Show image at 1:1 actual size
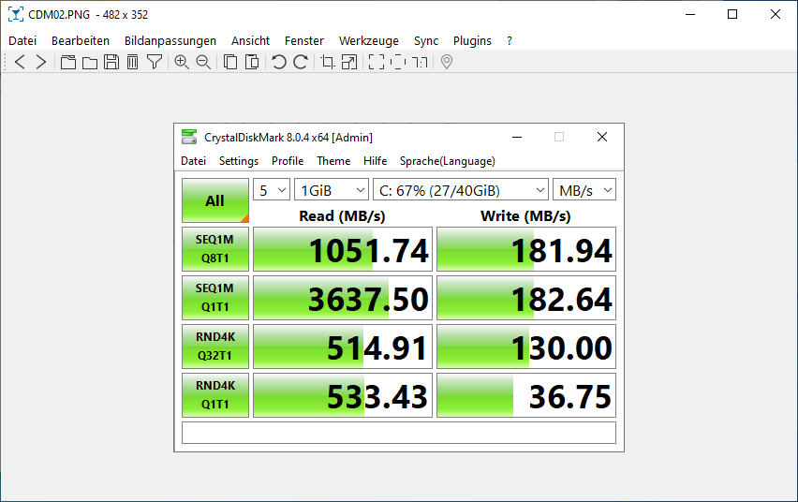798x502 pixels. coord(421,62)
